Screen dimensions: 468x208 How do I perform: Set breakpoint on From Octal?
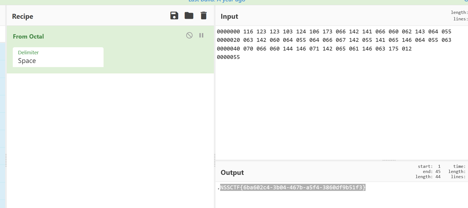point(201,35)
